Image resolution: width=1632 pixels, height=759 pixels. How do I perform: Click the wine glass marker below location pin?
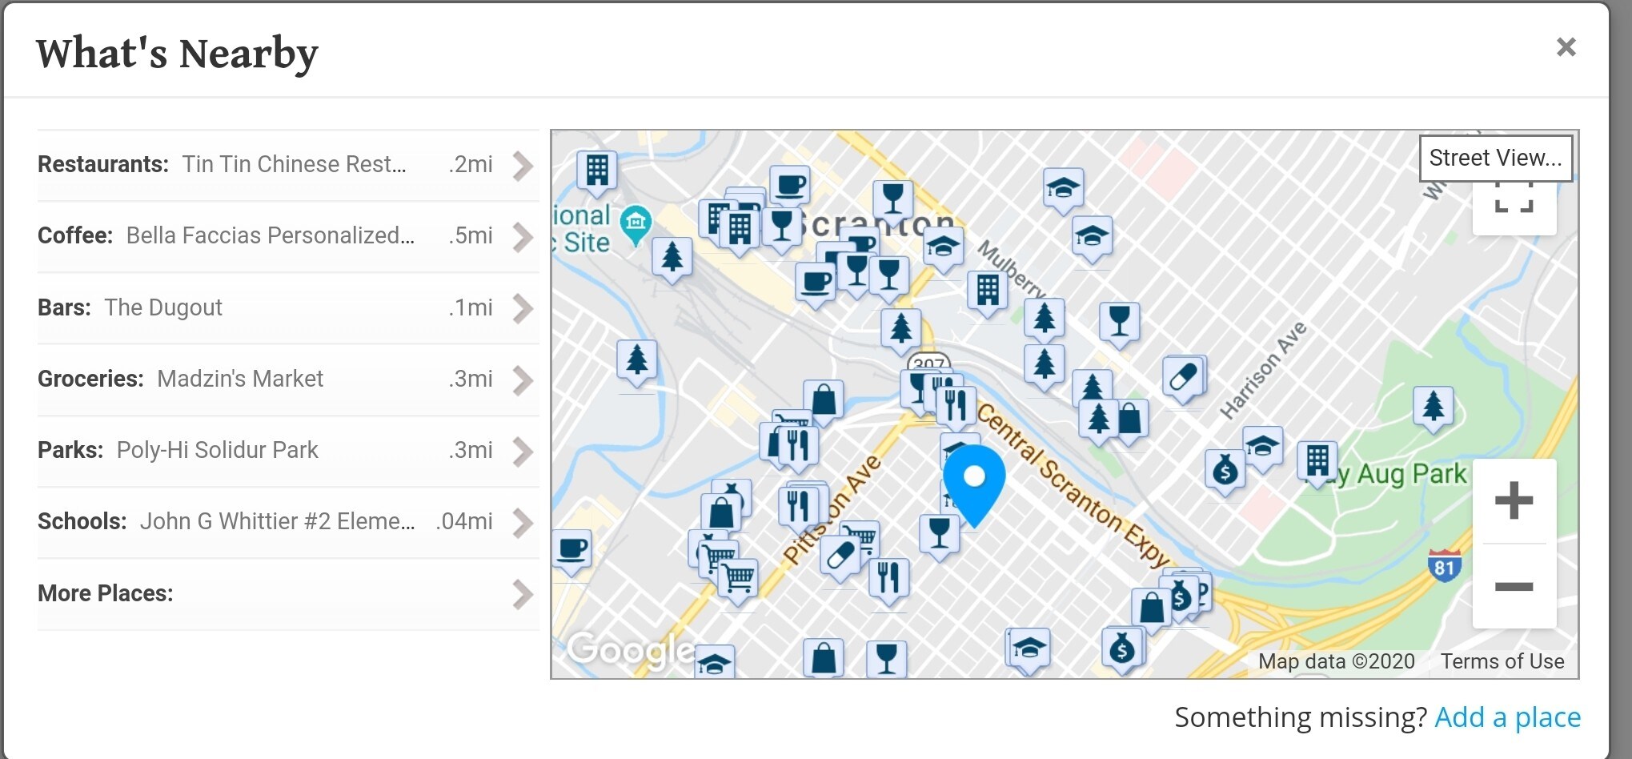(939, 533)
